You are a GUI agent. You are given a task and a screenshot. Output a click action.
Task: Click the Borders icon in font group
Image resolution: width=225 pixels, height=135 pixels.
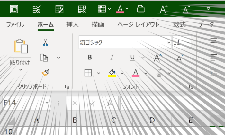(88, 73)
